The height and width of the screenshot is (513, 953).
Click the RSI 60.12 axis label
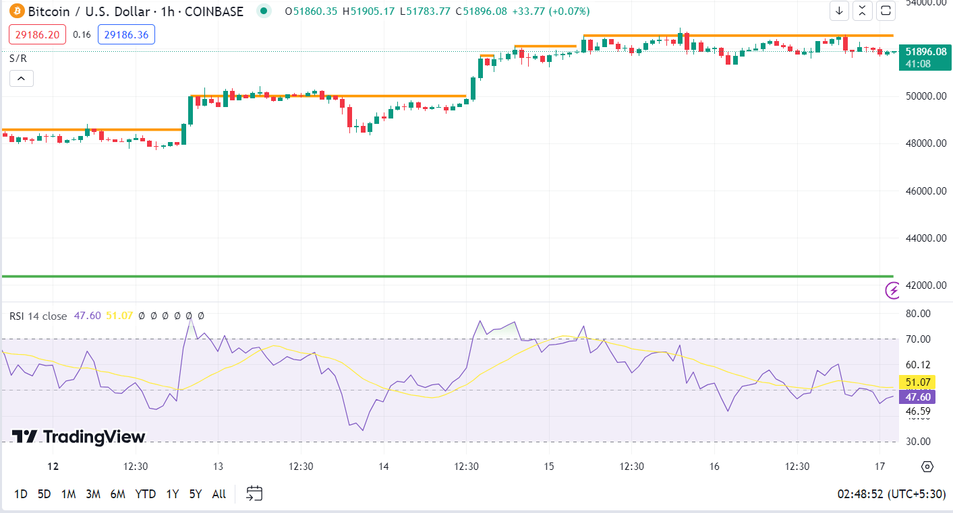[918, 365]
